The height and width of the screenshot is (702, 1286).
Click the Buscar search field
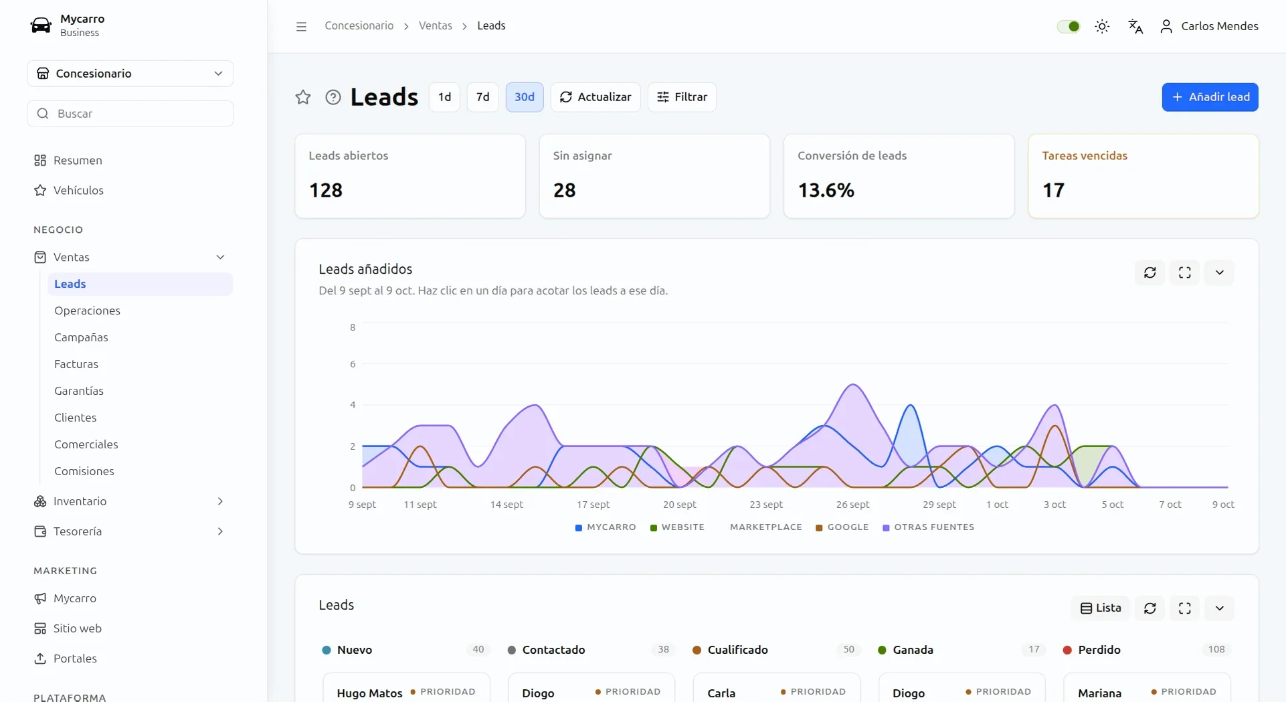click(x=130, y=114)
